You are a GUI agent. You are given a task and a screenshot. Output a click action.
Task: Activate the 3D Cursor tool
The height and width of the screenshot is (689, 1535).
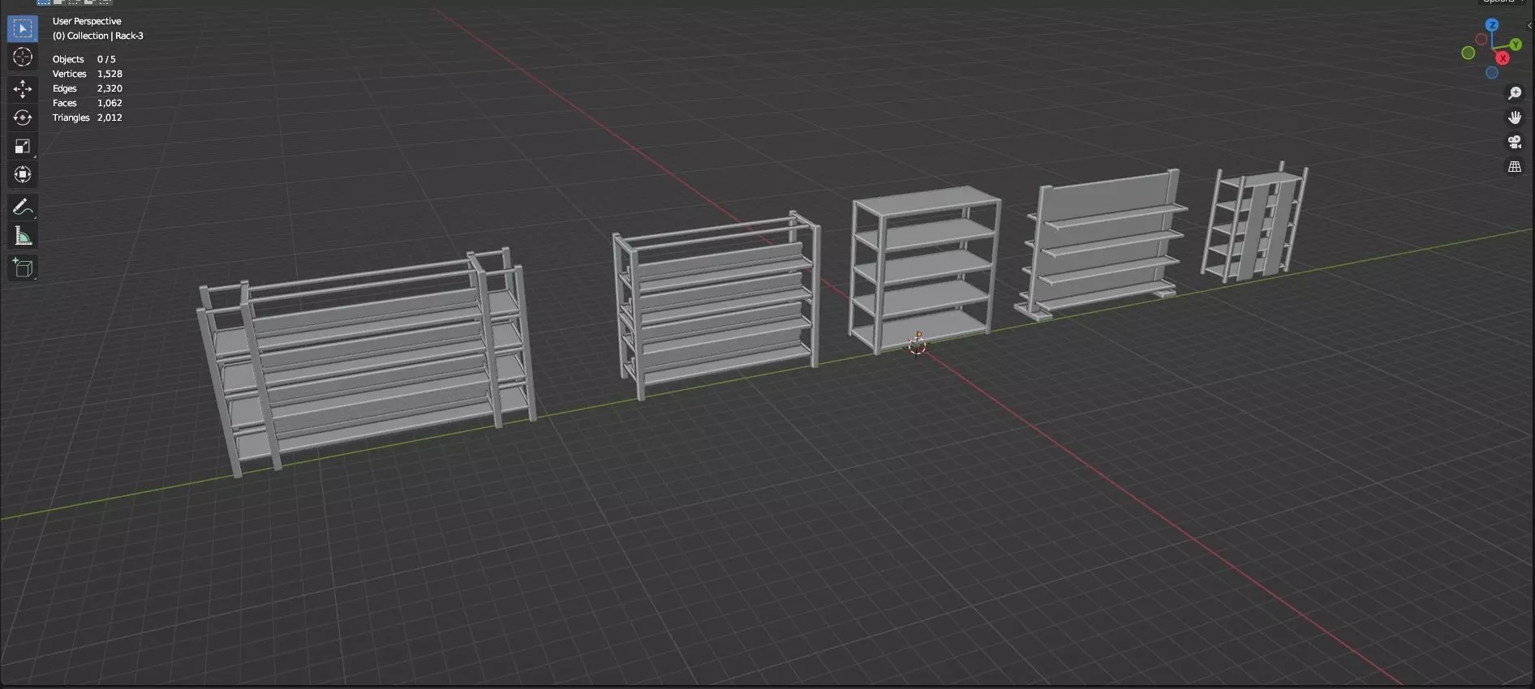coord(23,58)
